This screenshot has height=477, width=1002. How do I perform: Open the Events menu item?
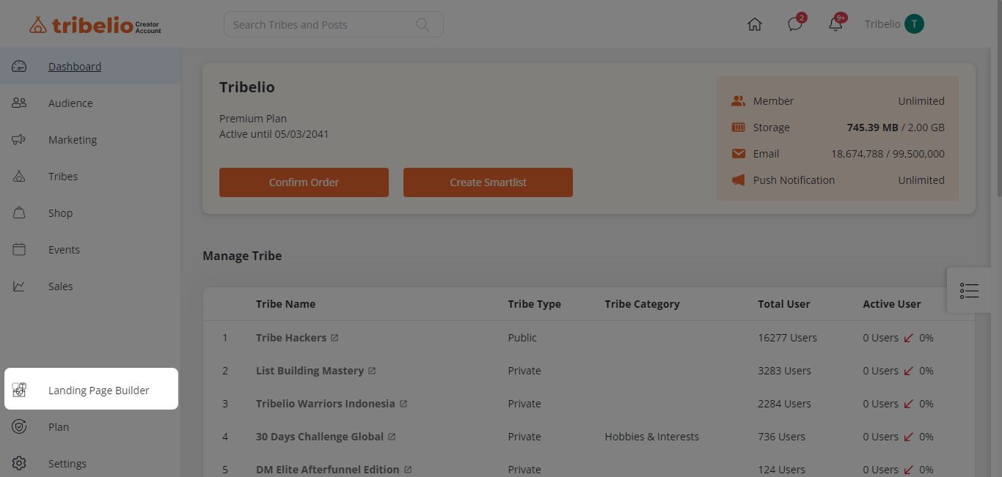click(90, 250)
